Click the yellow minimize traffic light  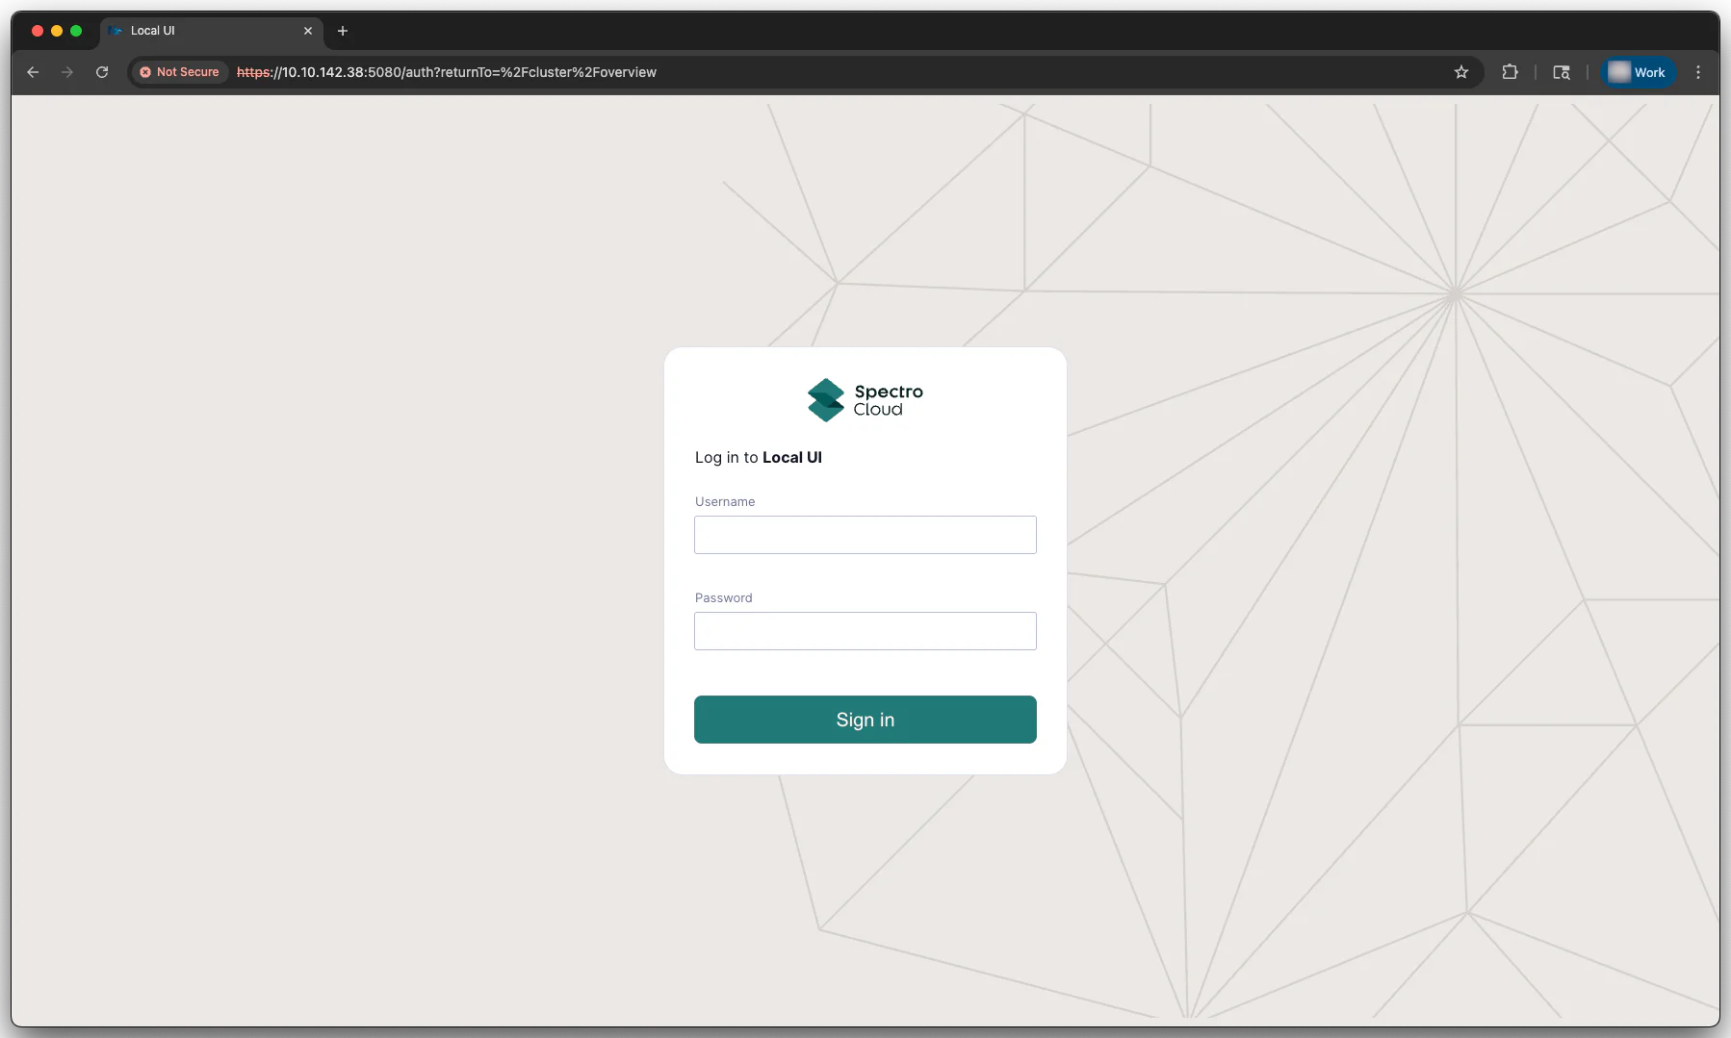tap(56, 30)
